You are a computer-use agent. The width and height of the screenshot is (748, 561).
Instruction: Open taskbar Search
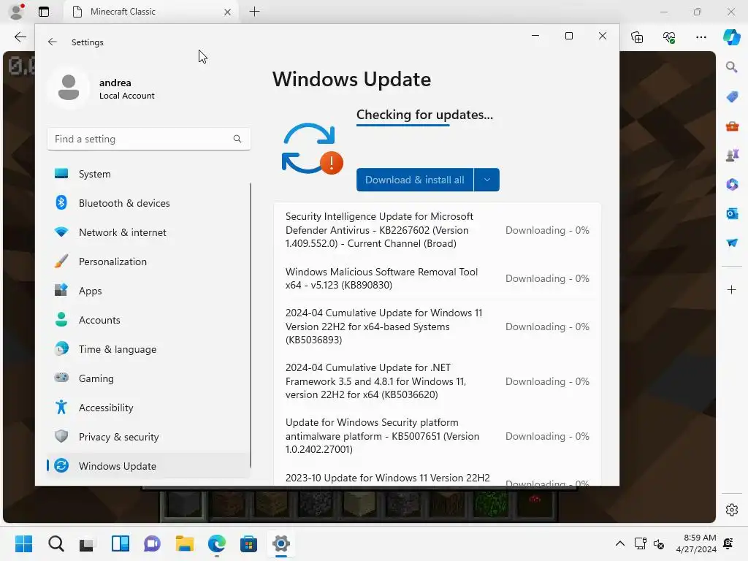56,543
